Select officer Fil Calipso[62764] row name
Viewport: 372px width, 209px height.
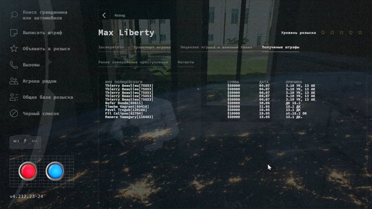click(124, 113)
